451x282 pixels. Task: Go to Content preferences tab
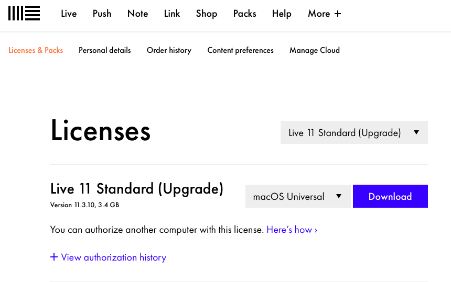click(241, 50)
